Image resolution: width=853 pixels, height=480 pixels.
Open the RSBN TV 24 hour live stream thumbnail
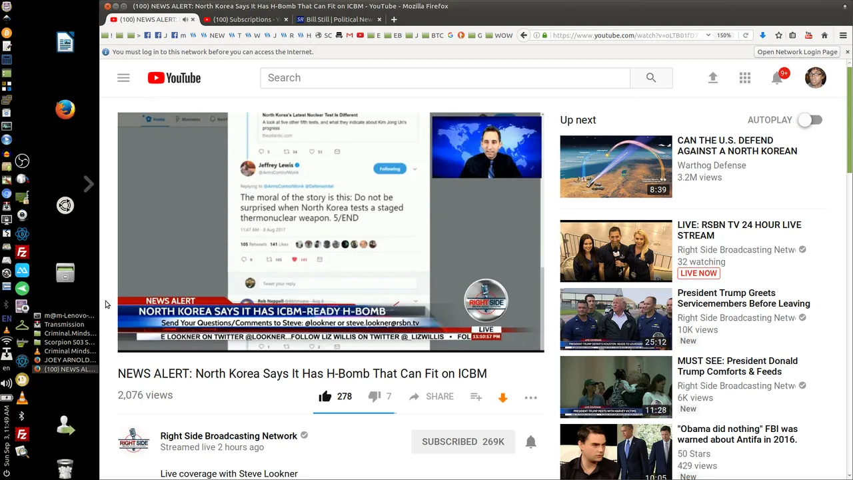click(616, 251)
